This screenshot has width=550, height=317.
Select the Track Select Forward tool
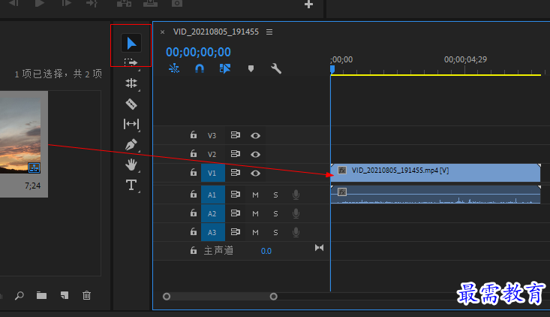tap(131, 63)
